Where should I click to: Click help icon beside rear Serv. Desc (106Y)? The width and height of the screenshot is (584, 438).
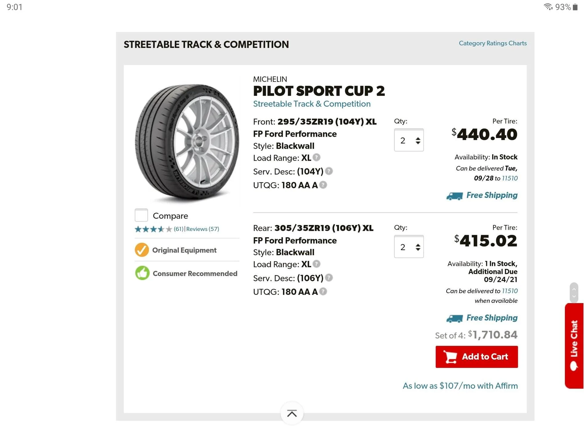[329, 278]
